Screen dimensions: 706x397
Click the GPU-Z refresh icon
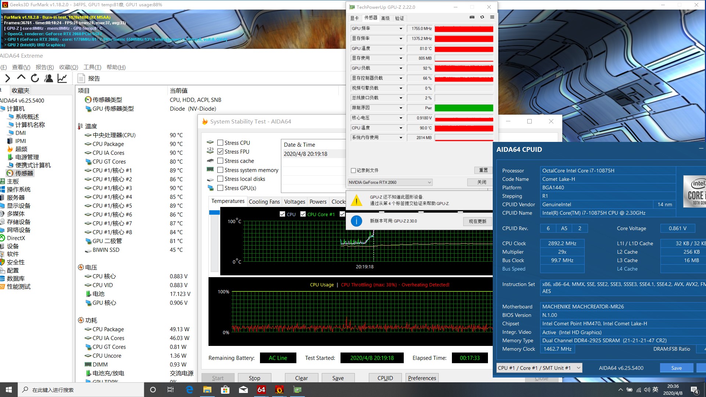[482, 17]
